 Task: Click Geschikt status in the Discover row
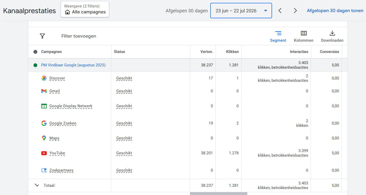[124, 78]
